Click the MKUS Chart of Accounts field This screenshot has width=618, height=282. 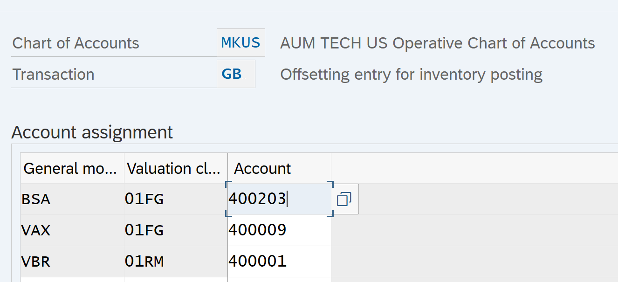240,43
